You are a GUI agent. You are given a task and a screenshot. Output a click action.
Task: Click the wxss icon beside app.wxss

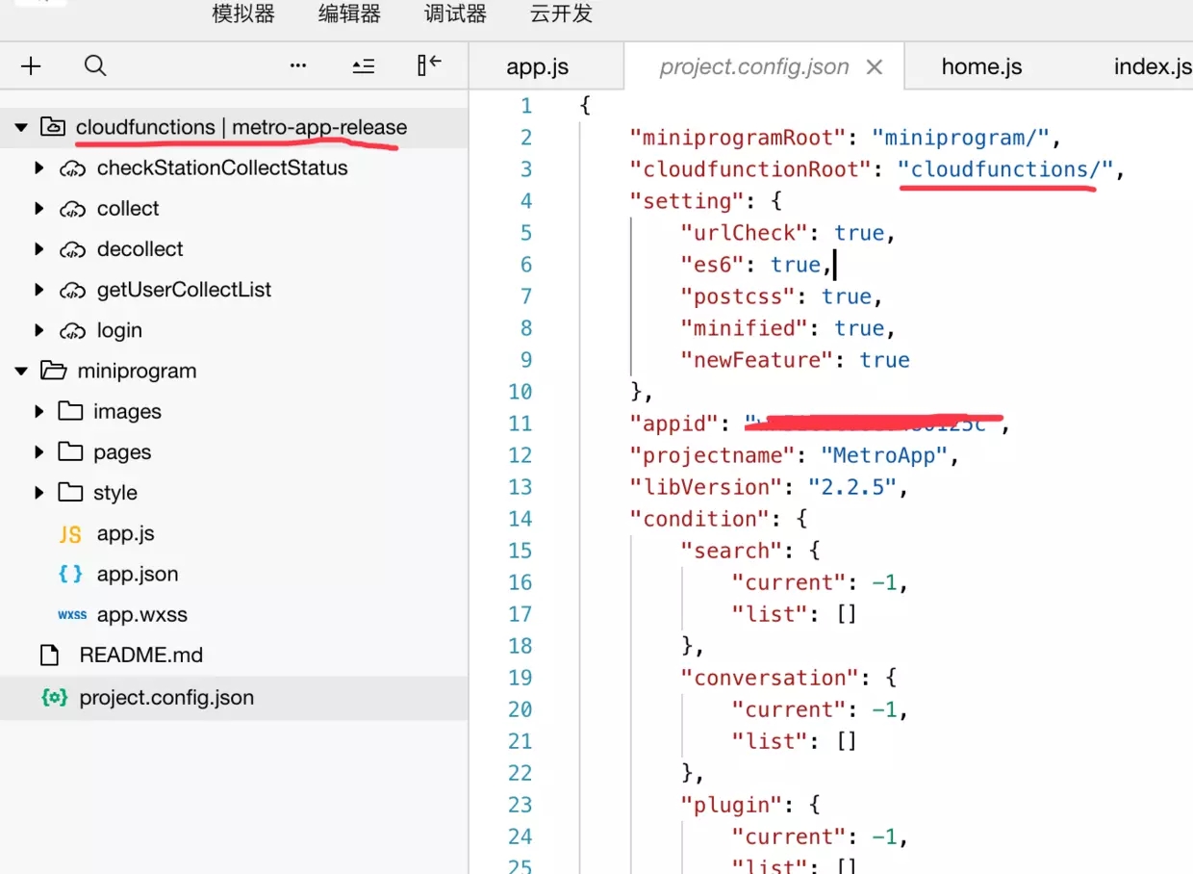[x=72, y=614]
